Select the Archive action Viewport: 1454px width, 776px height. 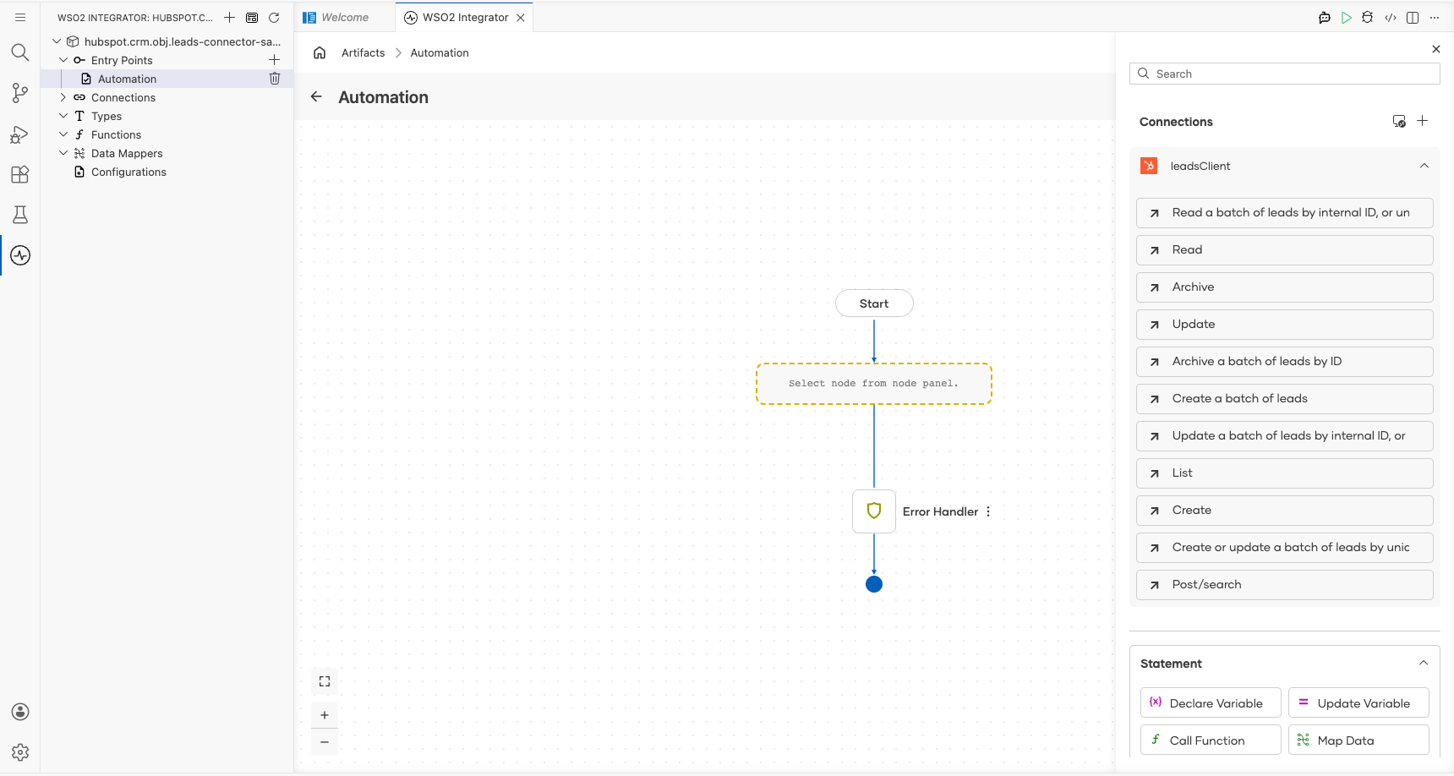point(1285,287)
